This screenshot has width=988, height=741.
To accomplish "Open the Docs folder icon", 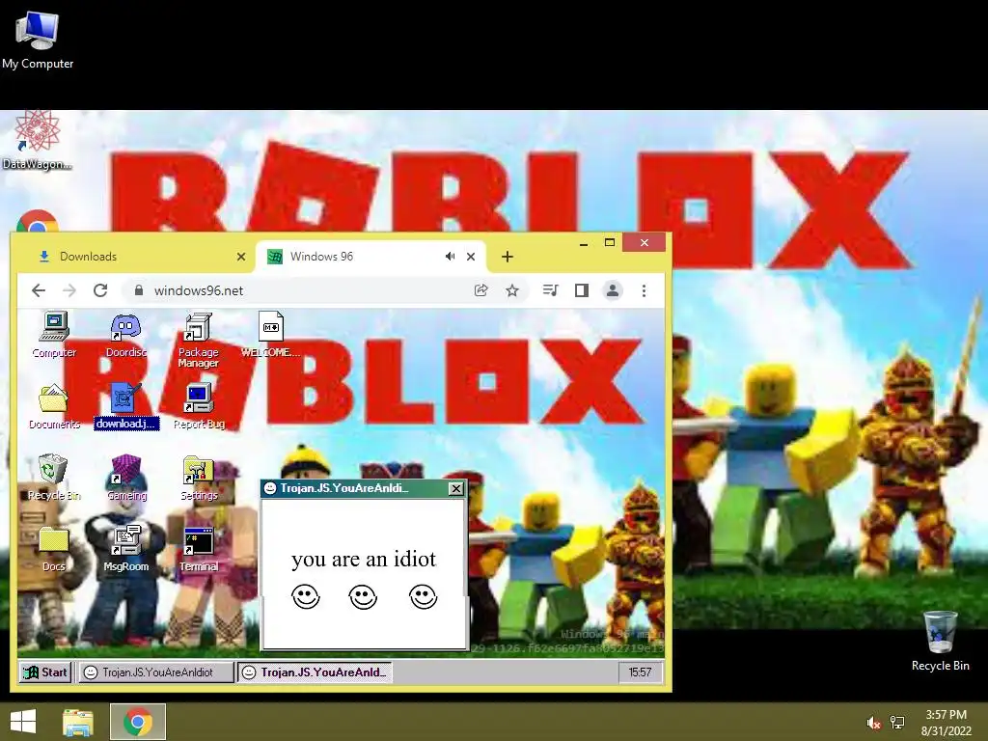I will 54,549.
